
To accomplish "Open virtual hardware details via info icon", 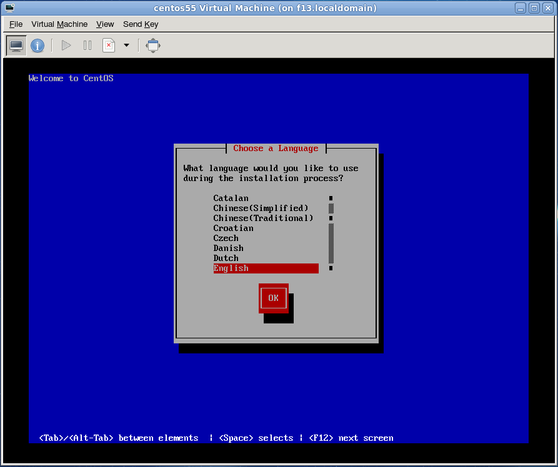I will (x=37, y=45).
